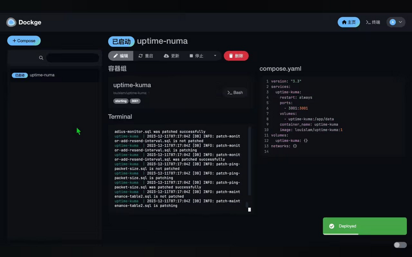Click the 更新 (update) cloud button
The image size is (412, 257).
pyautogui.click(x=171, y=56)
